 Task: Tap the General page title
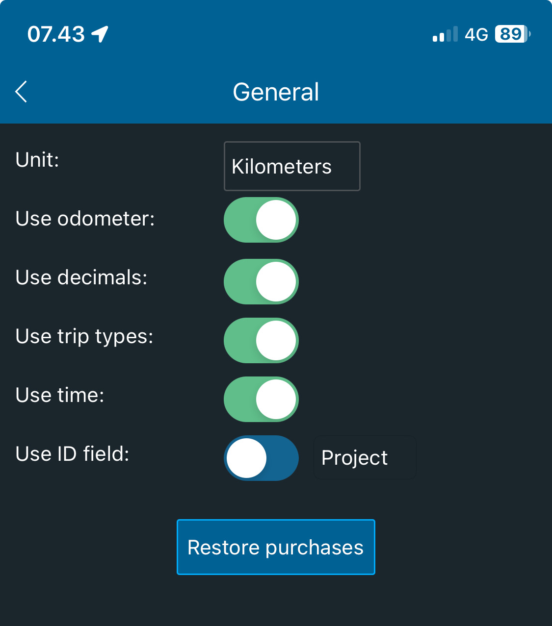pos(276,92)
